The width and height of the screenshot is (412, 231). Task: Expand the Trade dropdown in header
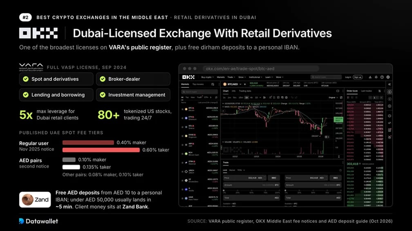click(x=231, y=77)
